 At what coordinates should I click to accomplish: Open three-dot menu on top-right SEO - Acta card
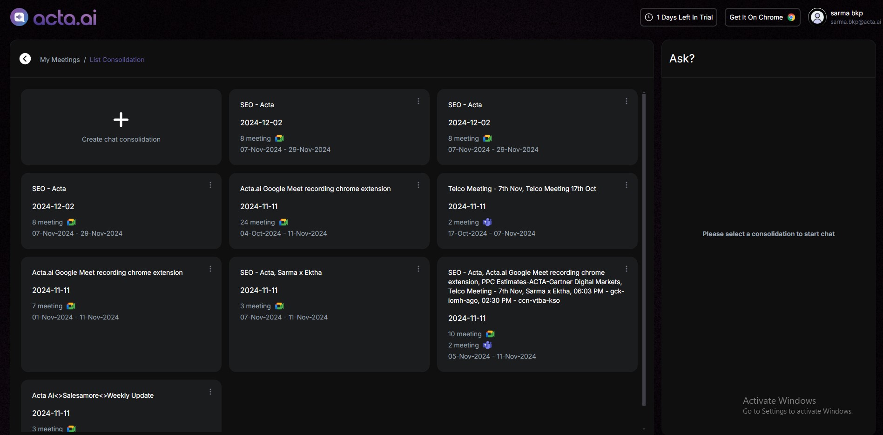tap(627, 101)
